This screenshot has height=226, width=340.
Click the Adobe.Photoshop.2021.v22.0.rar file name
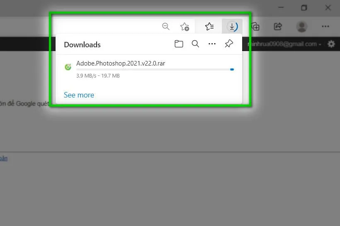(121, 63)
